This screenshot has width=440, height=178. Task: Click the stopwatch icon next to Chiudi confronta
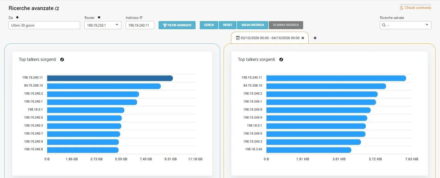click(x=402, y=8)
